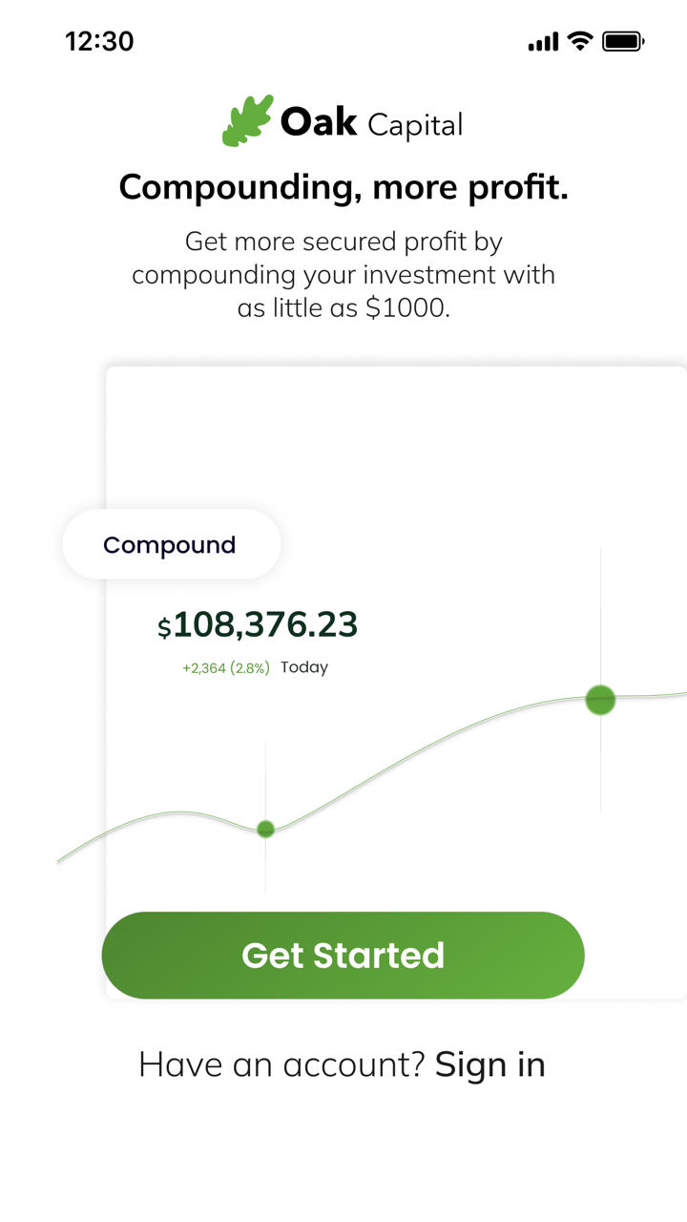Viewport: 687px width, 1222px height.
Task: Select the Compound pill tab
Action: click(171, 544)
